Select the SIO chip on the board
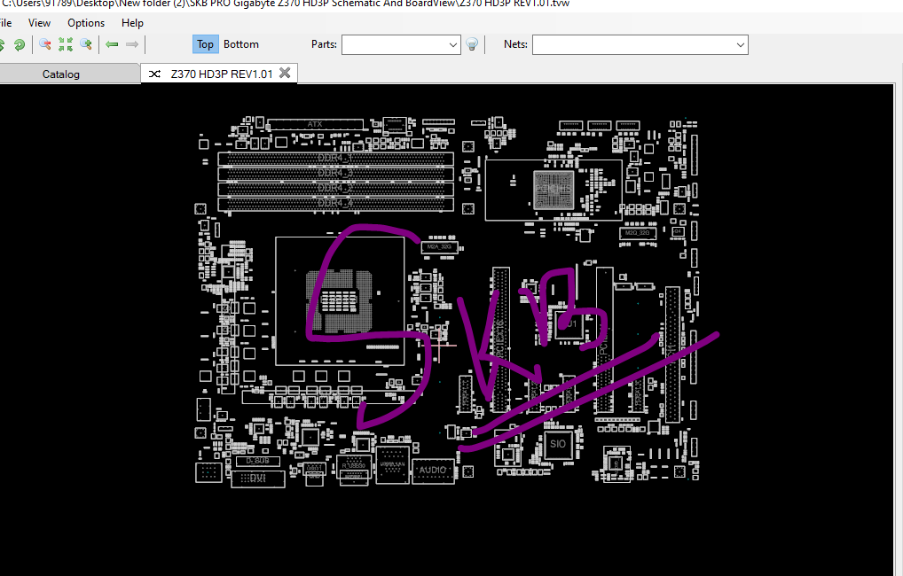The image size is (903, 576). tap(557, 444)
